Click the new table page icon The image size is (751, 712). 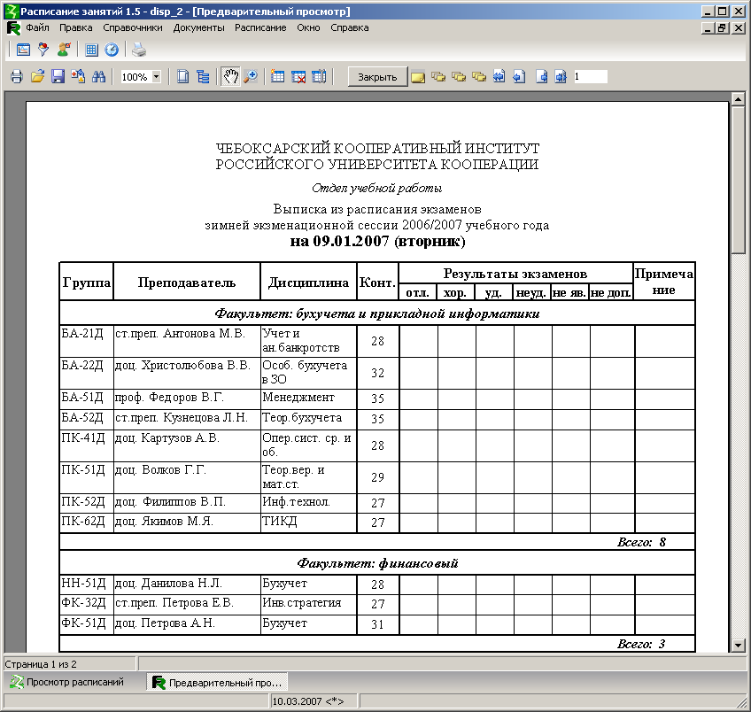[278, 77]
